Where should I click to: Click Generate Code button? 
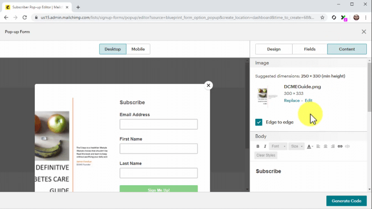click(347, 201)
